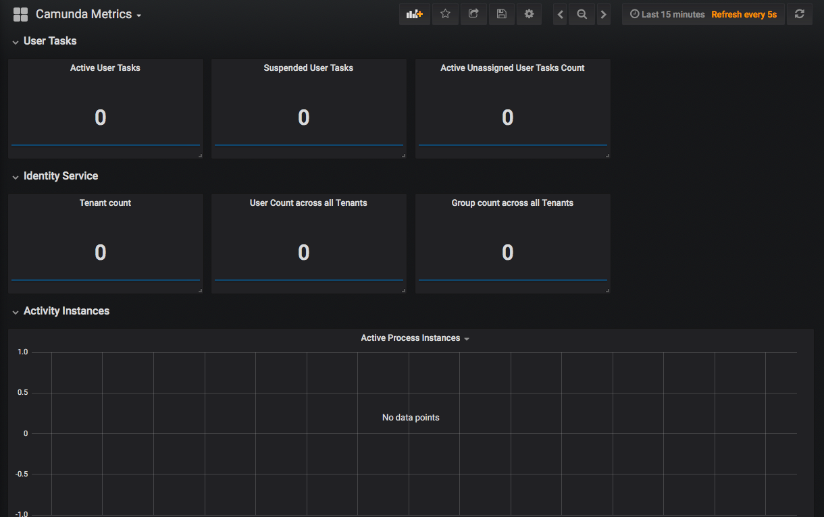Viewport: 824px width, 517px height.
Task: Click the Tenant count value 0
Action: [101, 252]
